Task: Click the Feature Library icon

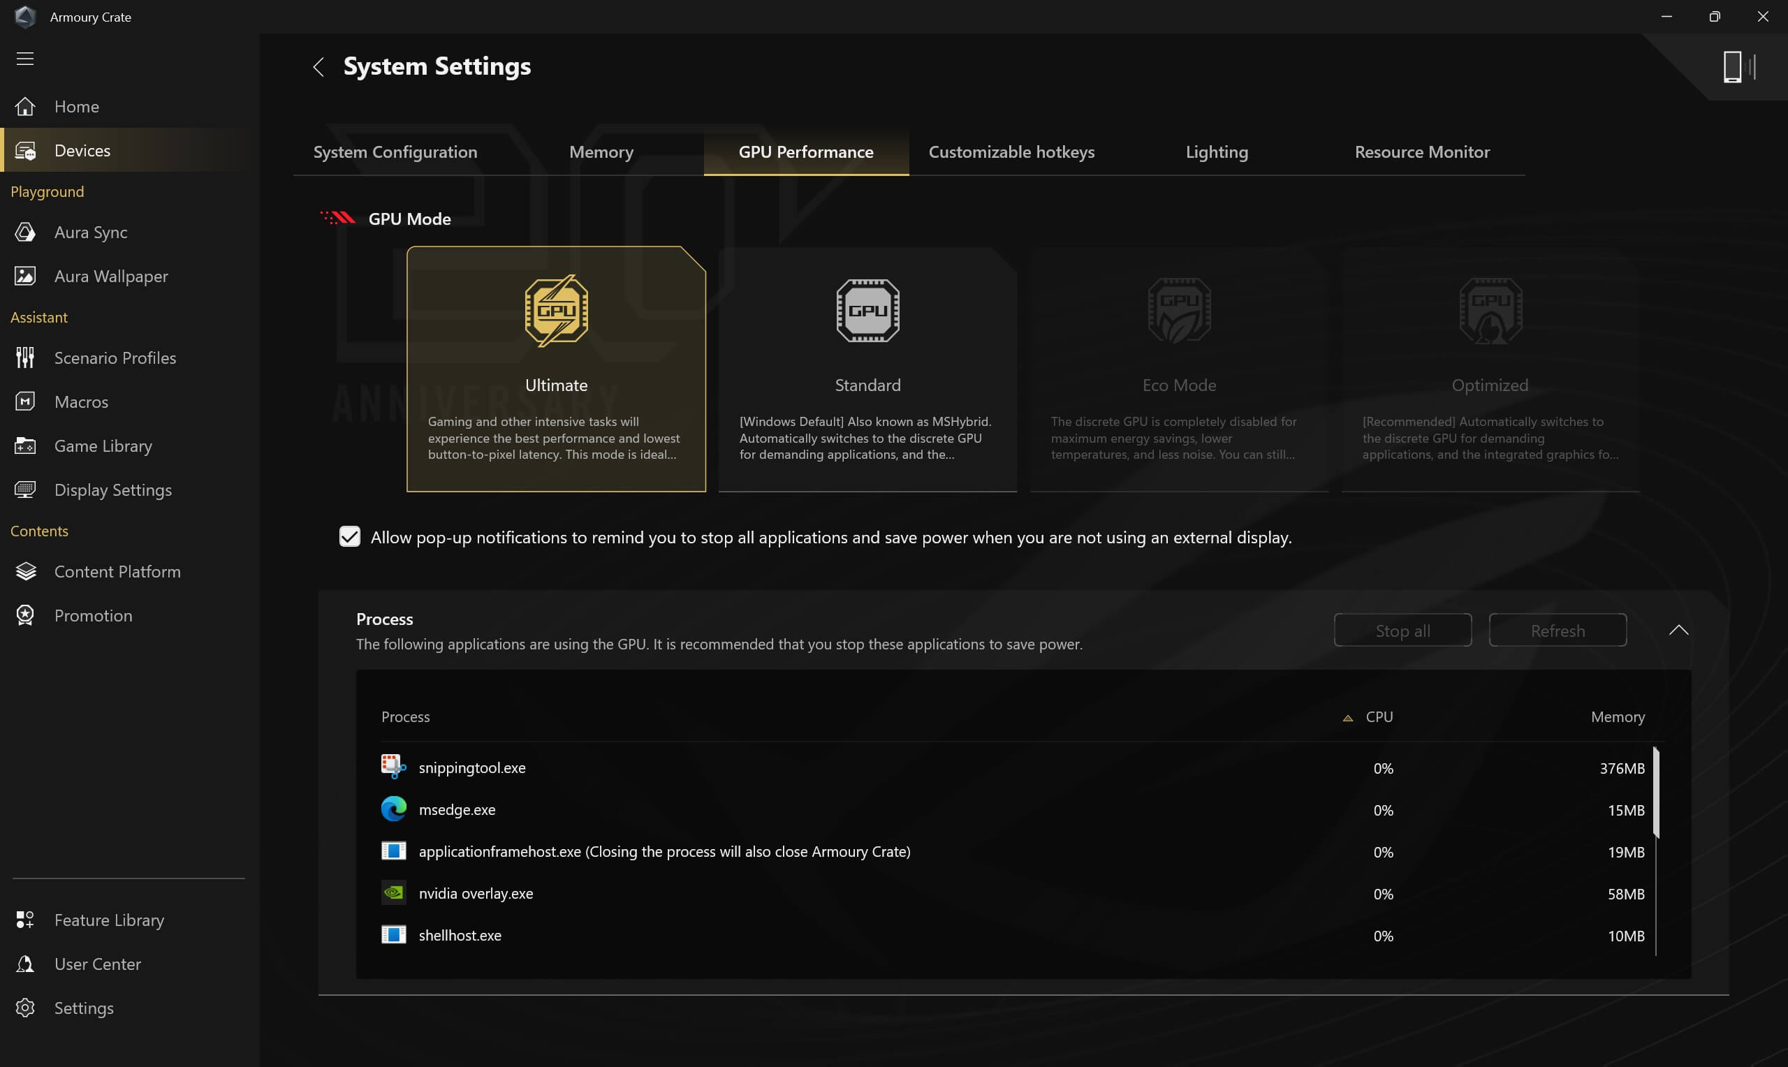Action: click(x=25, y=920)
